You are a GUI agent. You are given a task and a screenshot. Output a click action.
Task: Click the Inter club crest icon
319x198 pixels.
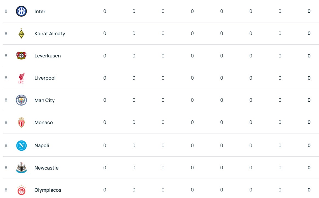click(x=21, y=11)
